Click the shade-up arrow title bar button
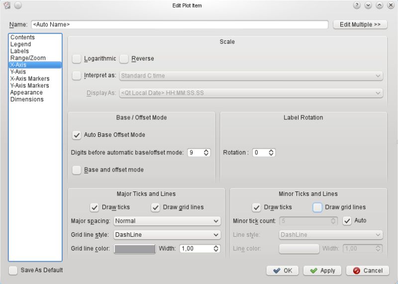This screenshot has width=398, height=284. pos(379,5)
